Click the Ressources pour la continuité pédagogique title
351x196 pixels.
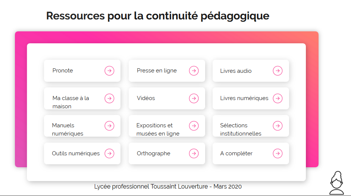[157, 16]
